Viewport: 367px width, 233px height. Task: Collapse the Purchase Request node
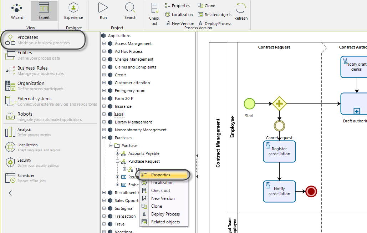pos(117,161)
